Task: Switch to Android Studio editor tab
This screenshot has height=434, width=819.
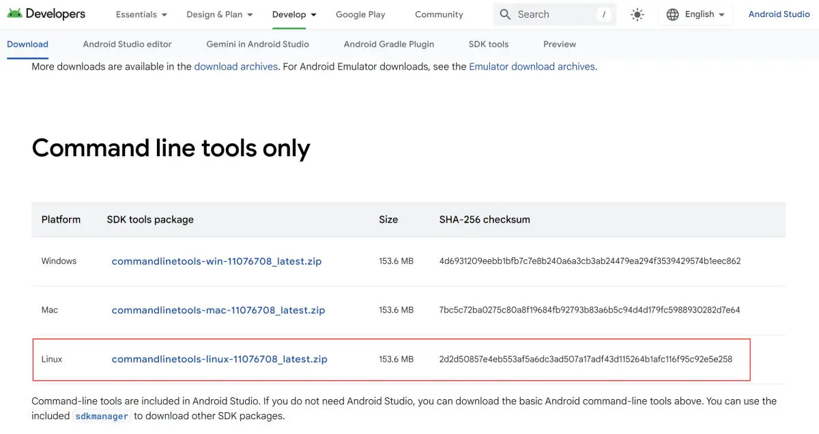Action: click(x=127, y=44)
